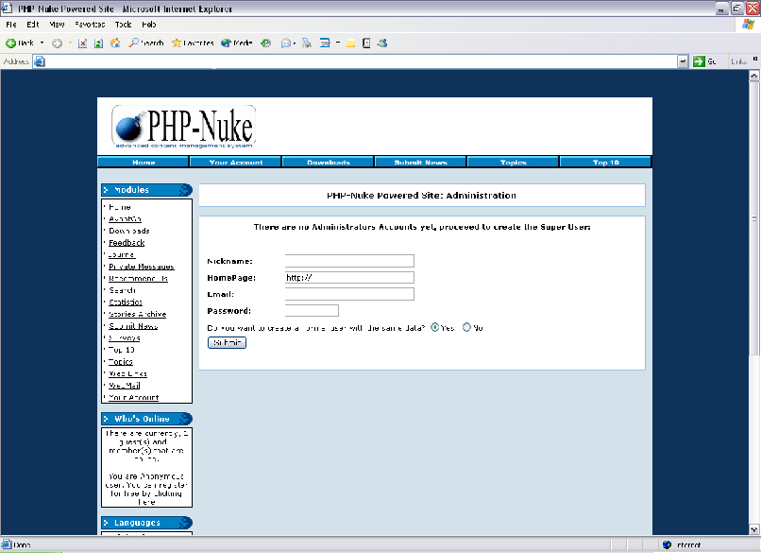Click the IE Back button

(19, 43)
